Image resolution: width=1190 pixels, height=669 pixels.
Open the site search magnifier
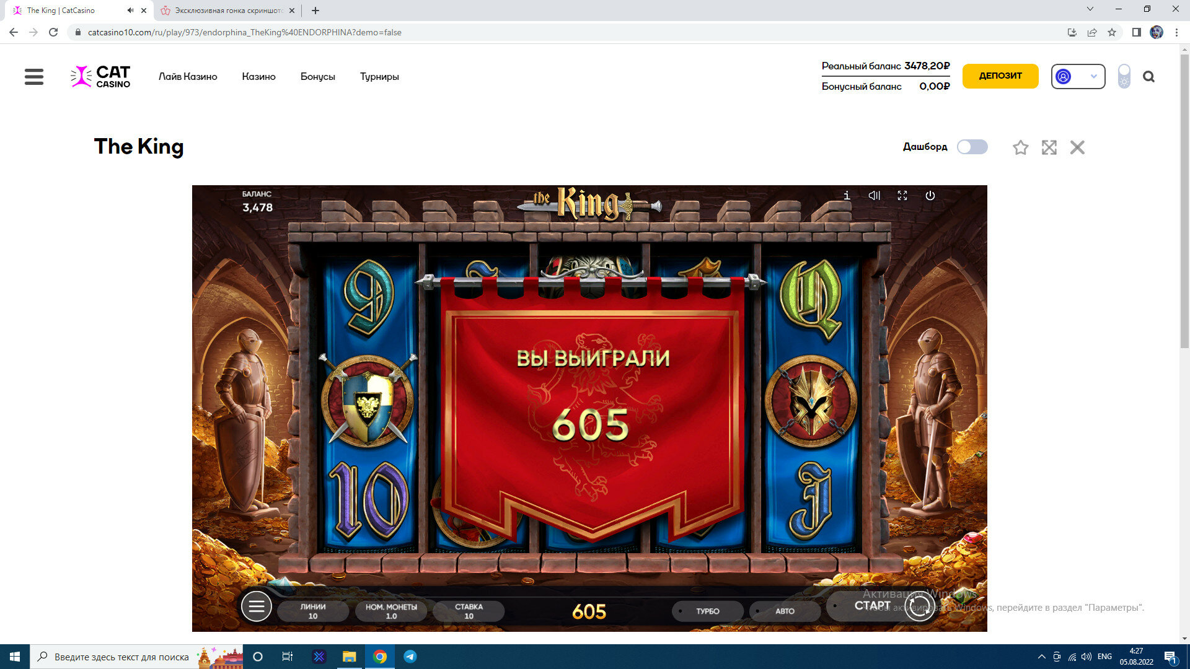(1148, 77)
